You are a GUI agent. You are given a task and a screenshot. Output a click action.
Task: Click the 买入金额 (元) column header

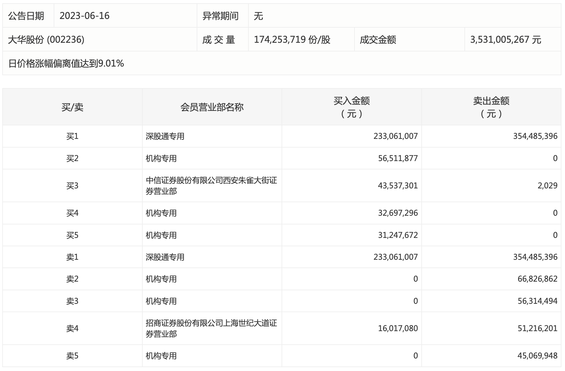[352, 107]
